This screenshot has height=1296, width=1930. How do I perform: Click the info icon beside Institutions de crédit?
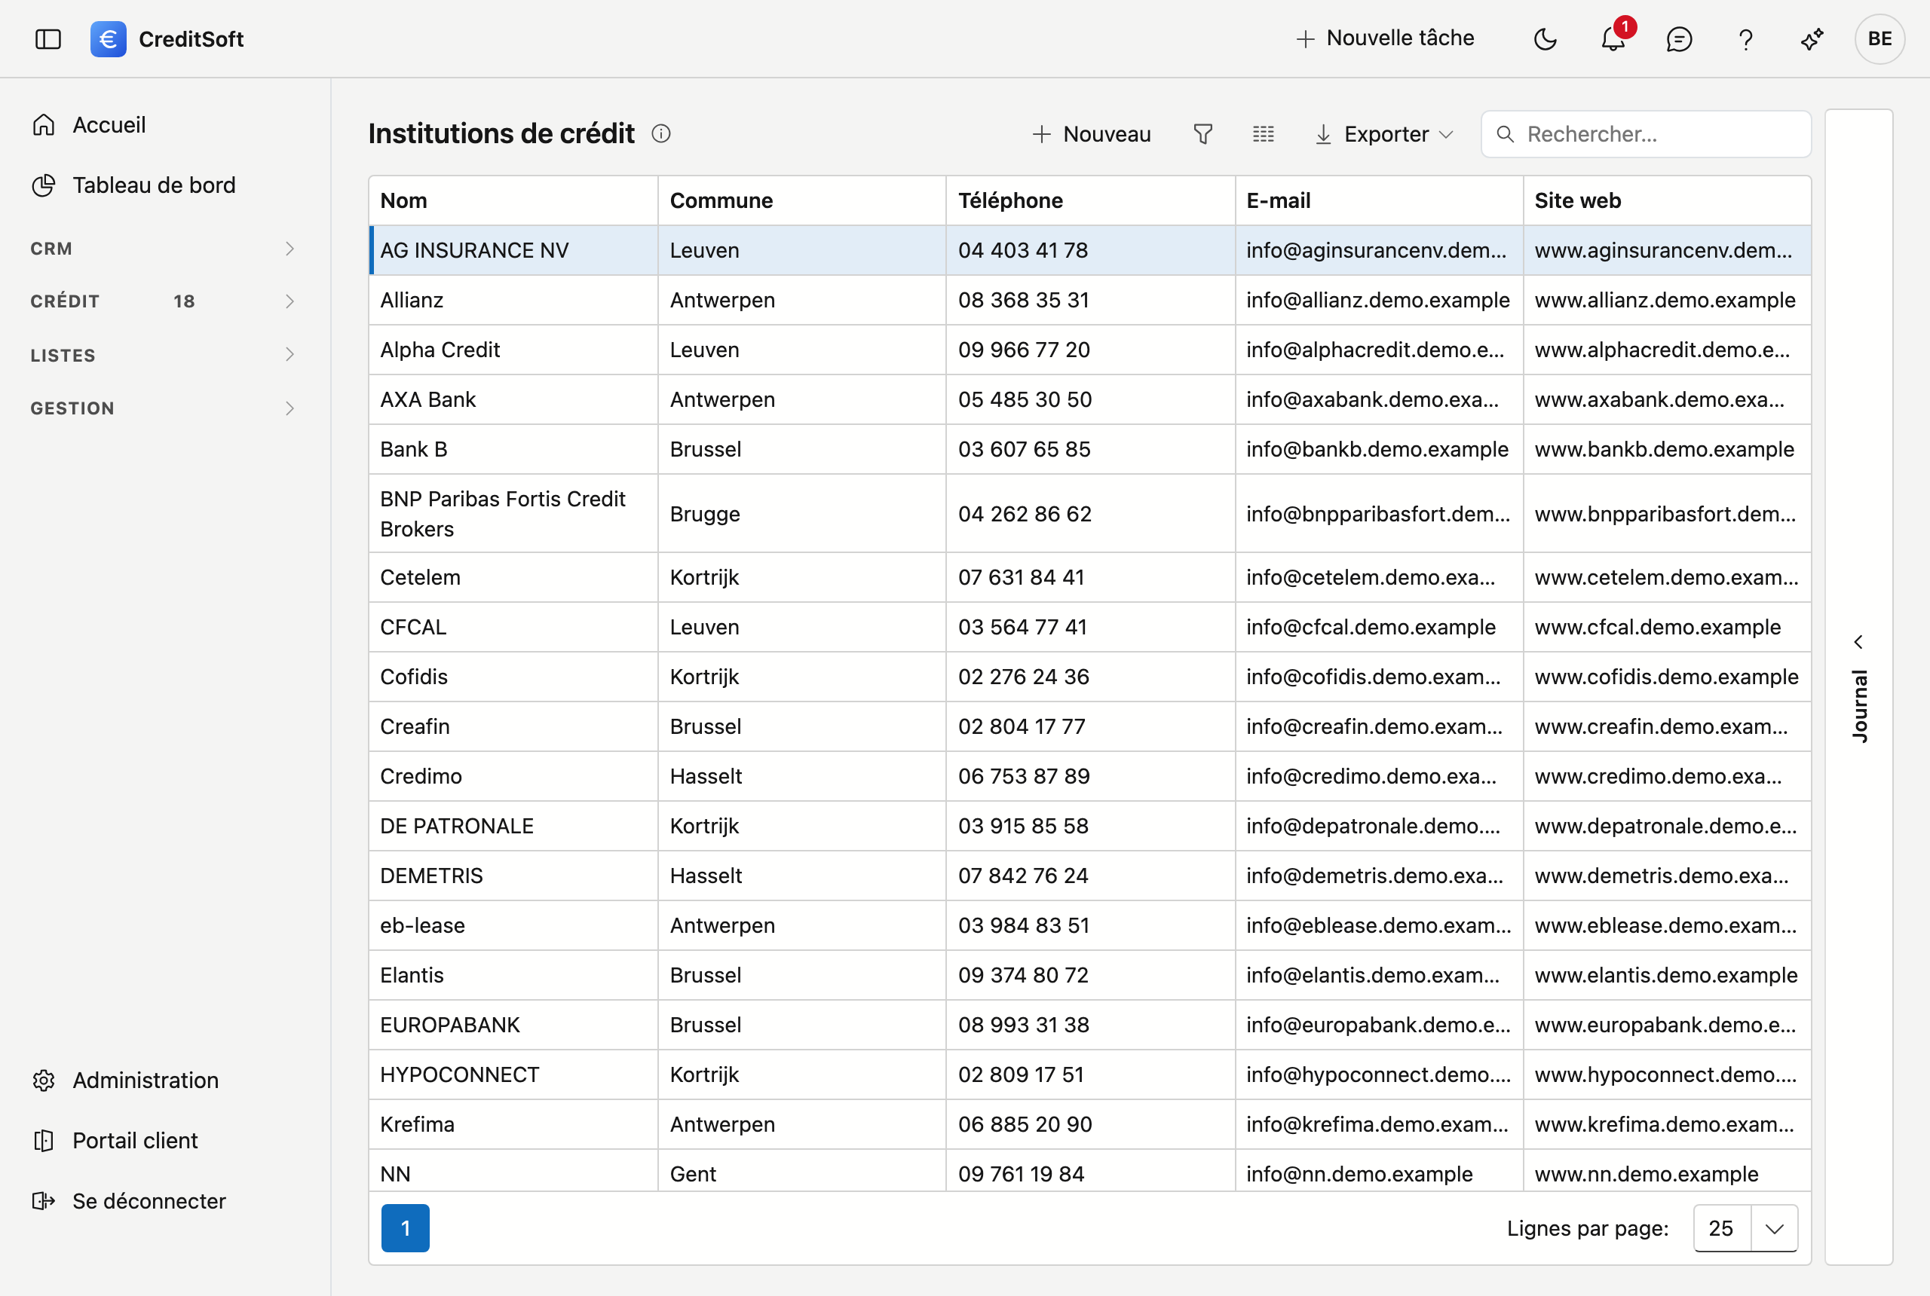(x=660, y=134)
